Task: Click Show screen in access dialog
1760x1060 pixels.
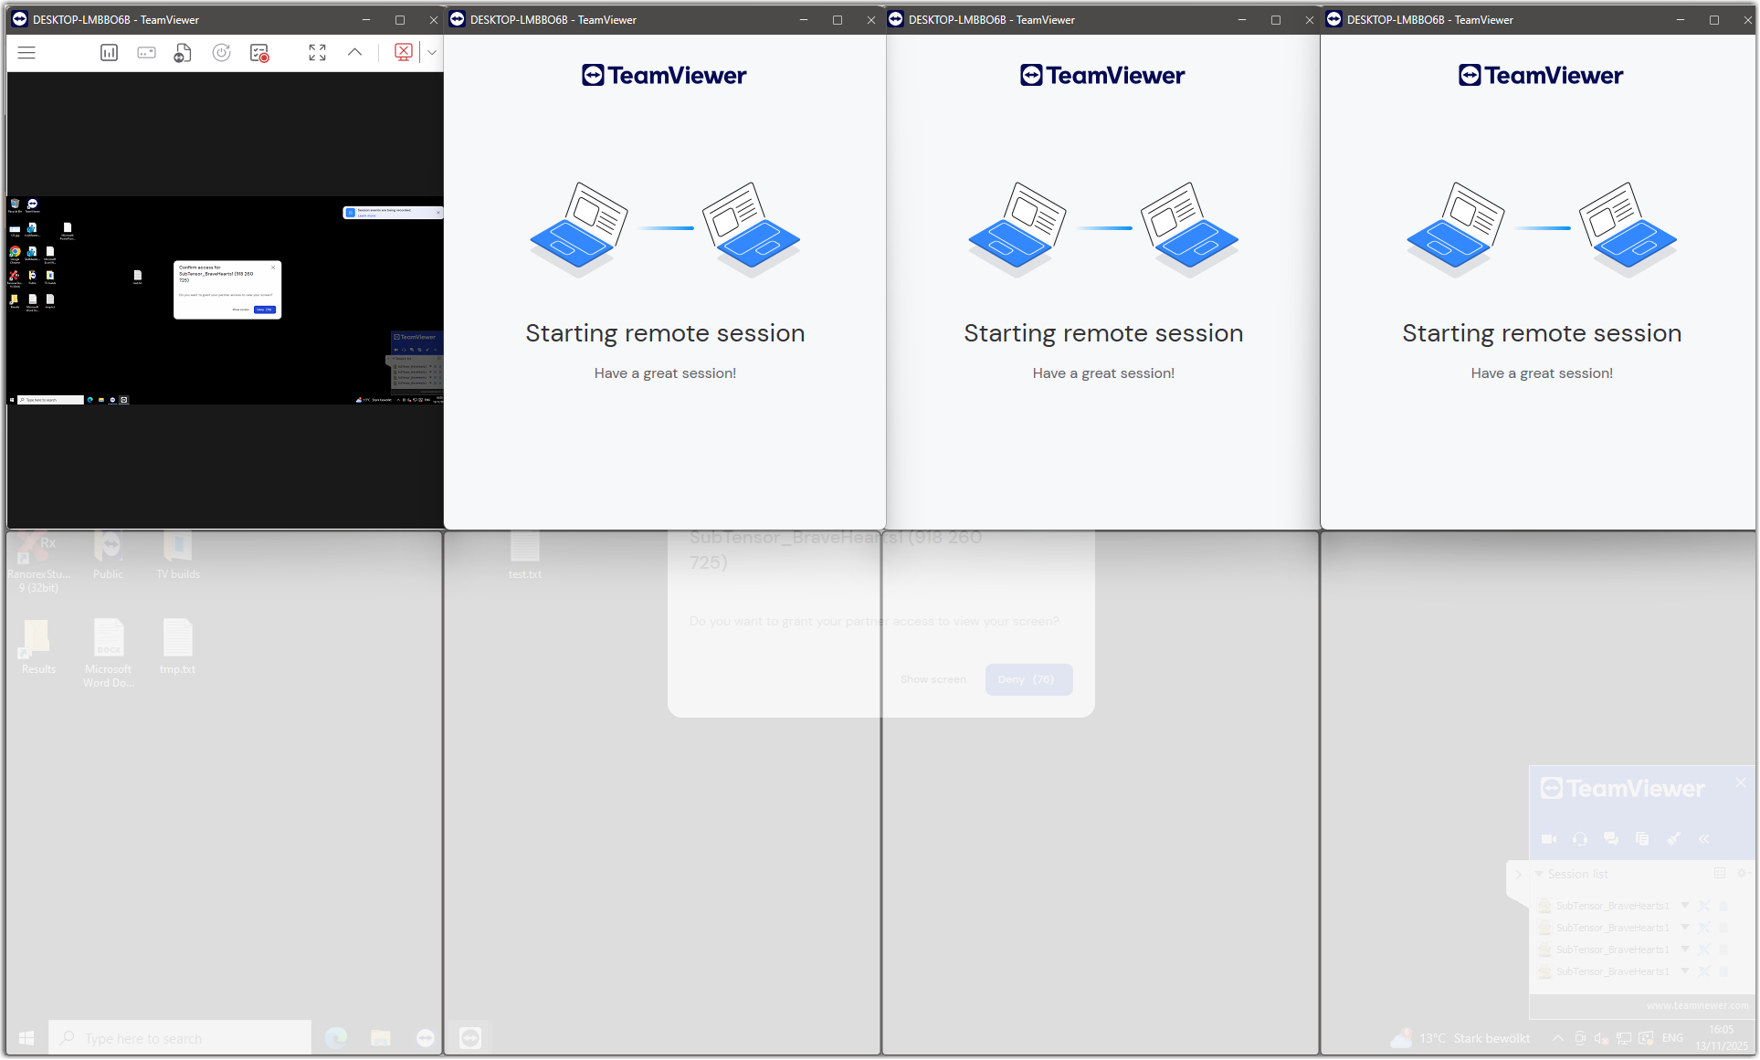Action: (x=933, y=679)
